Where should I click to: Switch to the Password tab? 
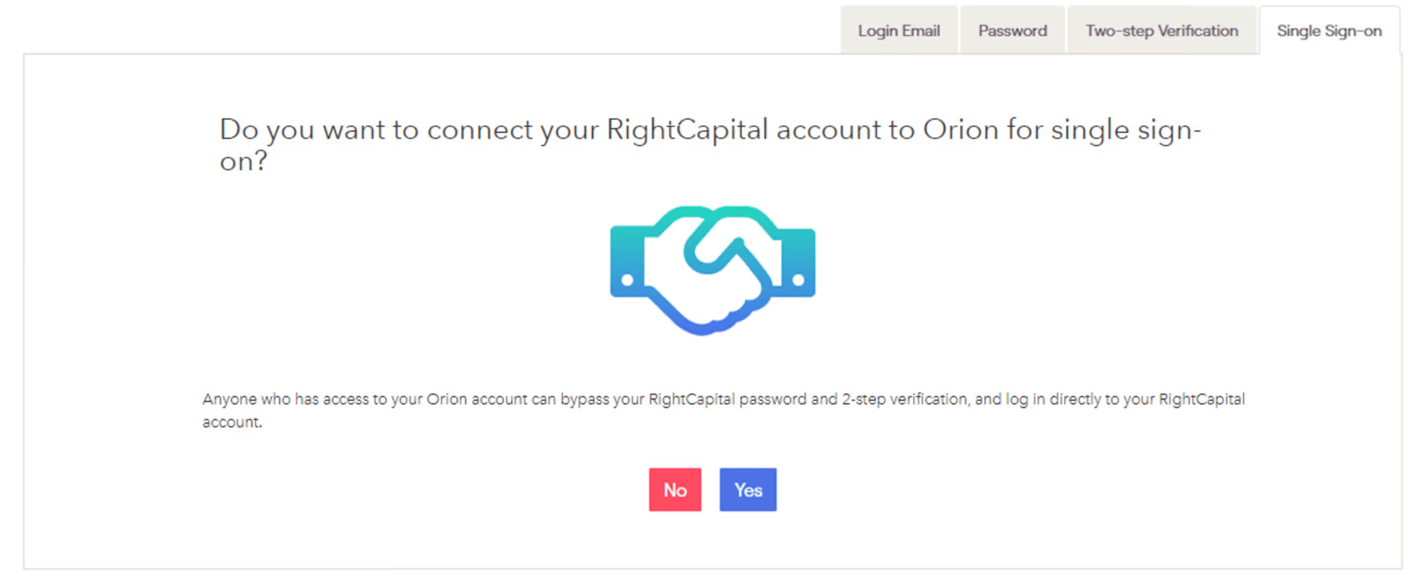[x=1012, y=31]
